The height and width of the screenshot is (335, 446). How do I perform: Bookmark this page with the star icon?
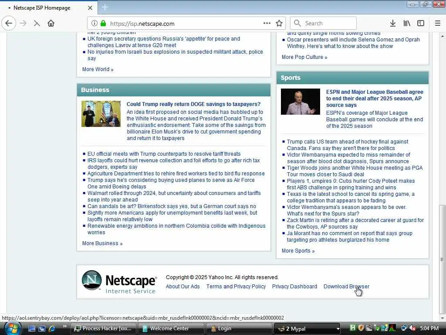(x=279, y=24)
